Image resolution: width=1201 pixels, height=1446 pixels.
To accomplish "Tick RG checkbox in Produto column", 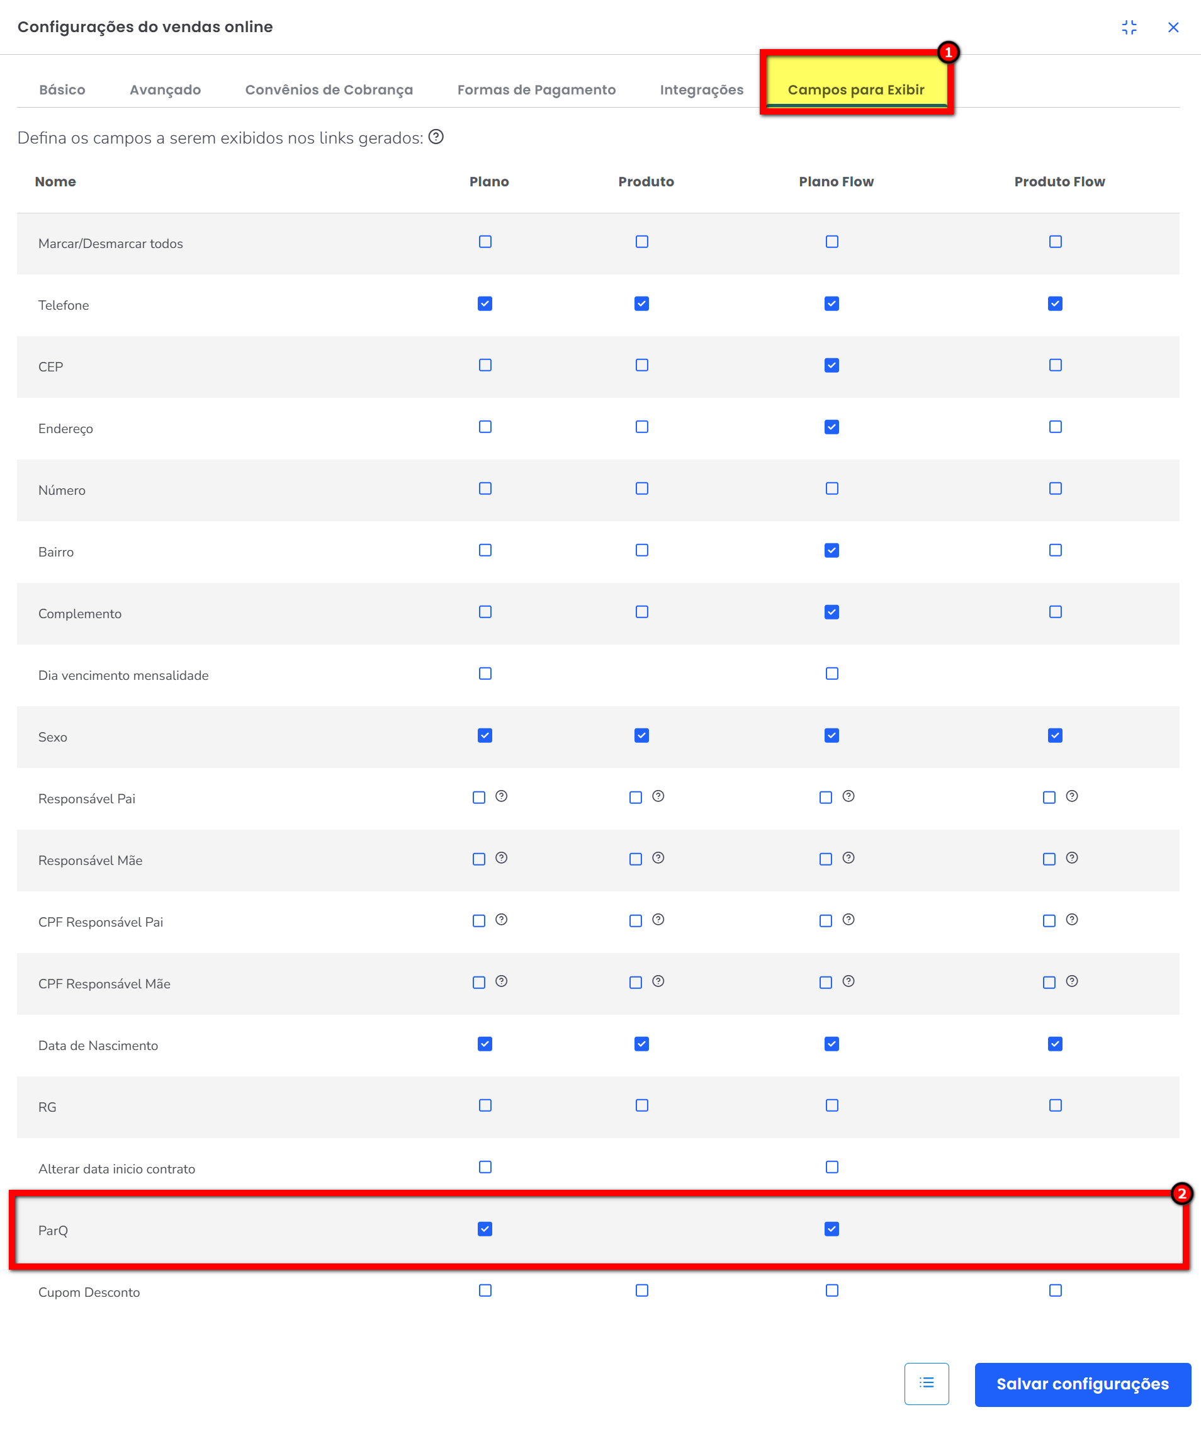I will coord(642,1105).
